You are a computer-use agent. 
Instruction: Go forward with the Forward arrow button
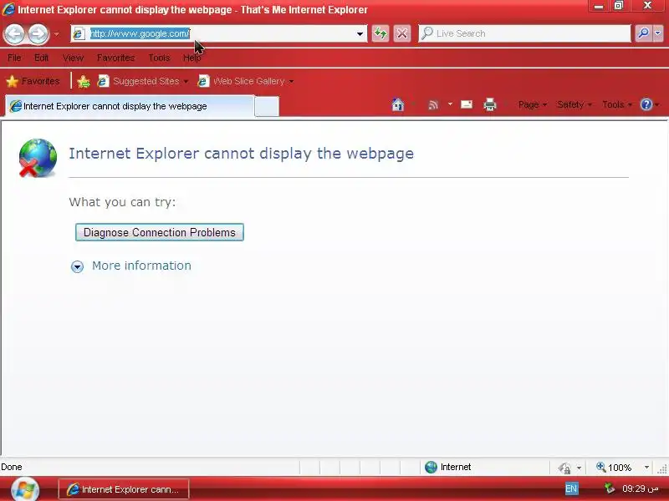(38, 33)
